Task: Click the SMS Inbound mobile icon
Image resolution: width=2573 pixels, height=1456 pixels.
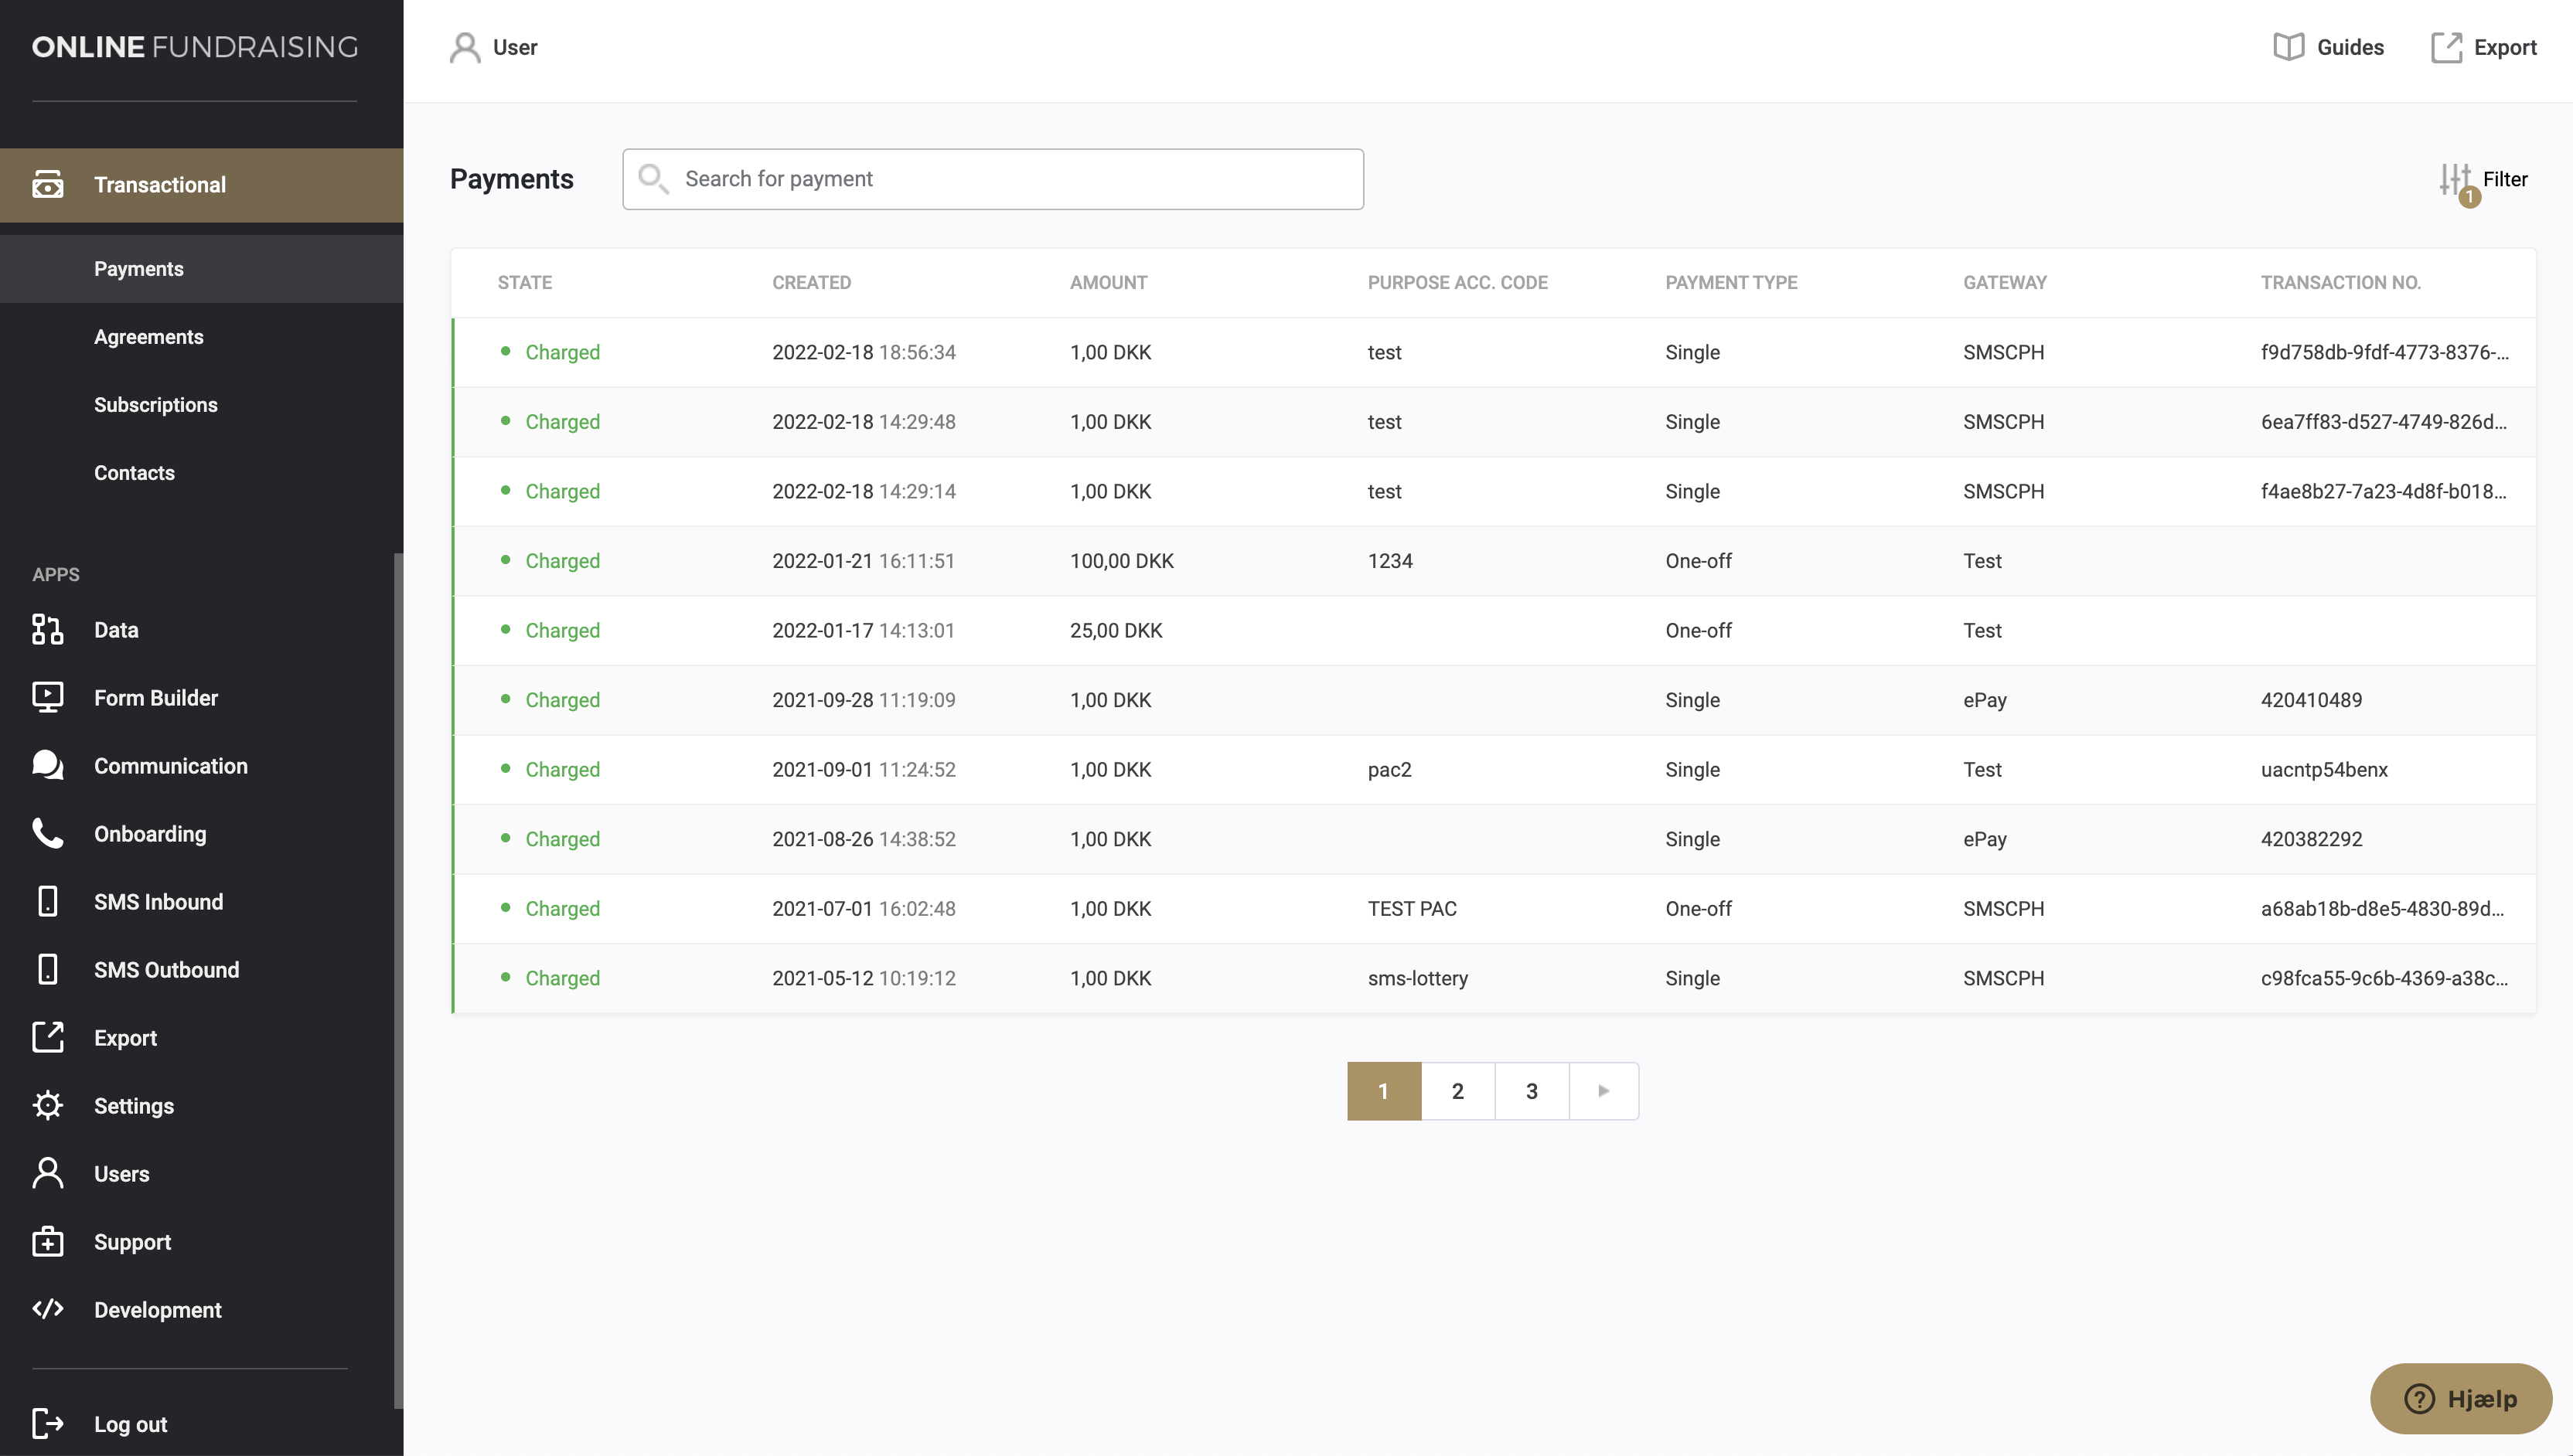Action: (47, 902)
